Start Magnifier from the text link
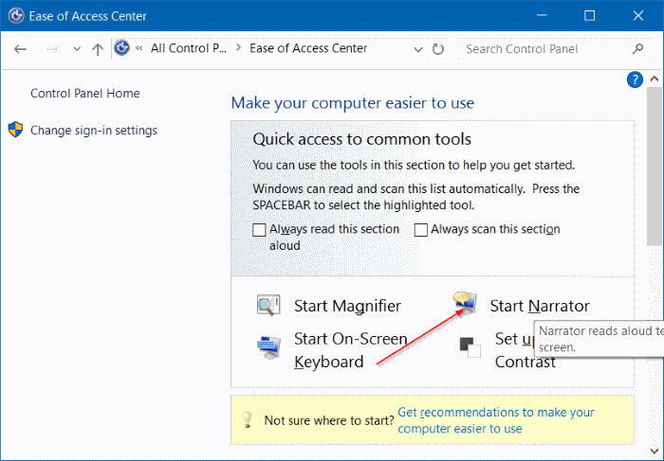664x461 pixels. [347, 306]
